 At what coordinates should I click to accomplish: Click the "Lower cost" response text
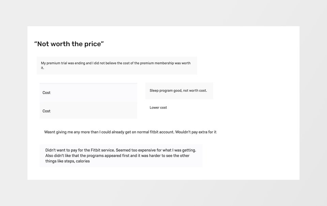click(158, 108)
